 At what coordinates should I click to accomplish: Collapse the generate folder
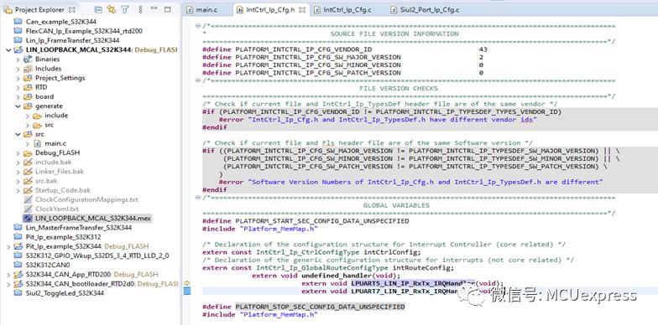point(18,106)
